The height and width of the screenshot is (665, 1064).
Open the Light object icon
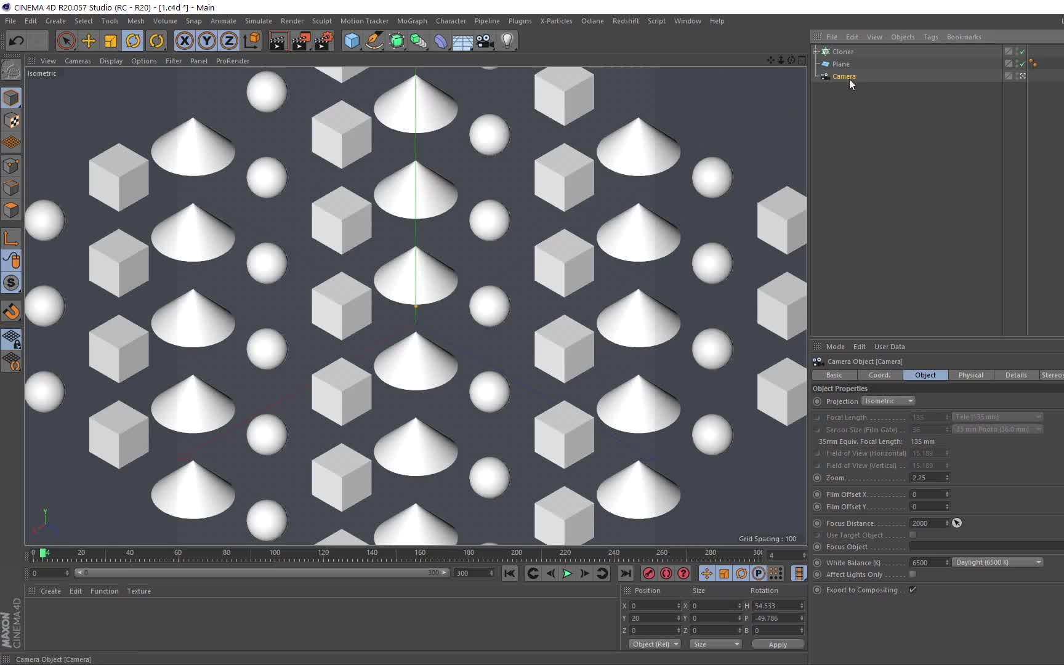(x=507, y=41)
